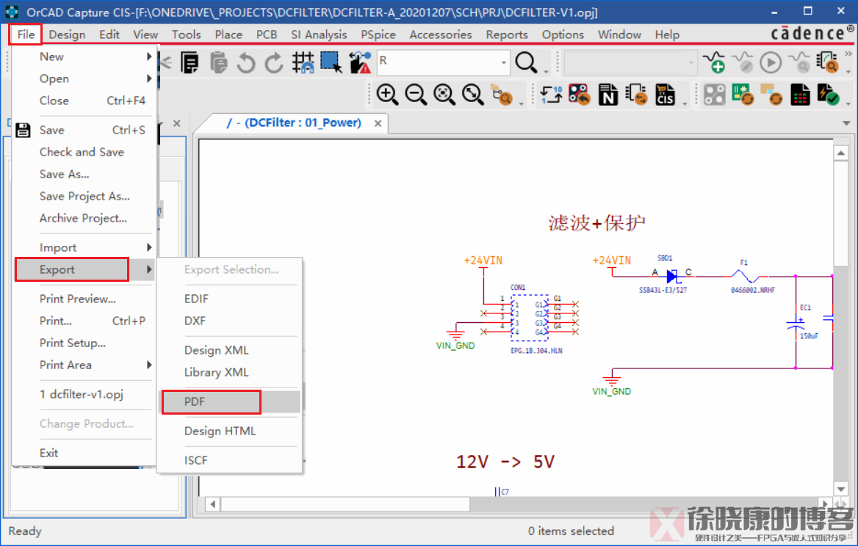
Task: Toggle the snap to grid icon
Action: tap(303, 63)
